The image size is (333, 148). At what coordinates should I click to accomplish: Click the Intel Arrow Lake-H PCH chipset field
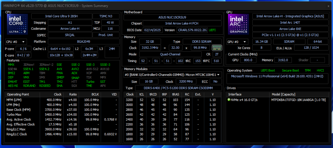pyautogui.click(x=182, y=24)
